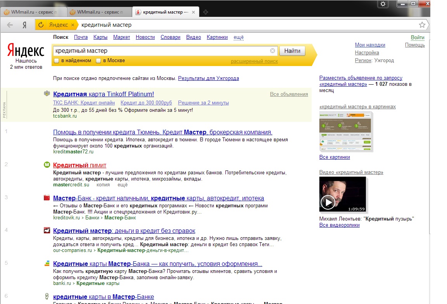Viewport: 447px width, 304px height.
Task: Click the Tinkoff ad favicon
Action: click(x=47, y=93)
